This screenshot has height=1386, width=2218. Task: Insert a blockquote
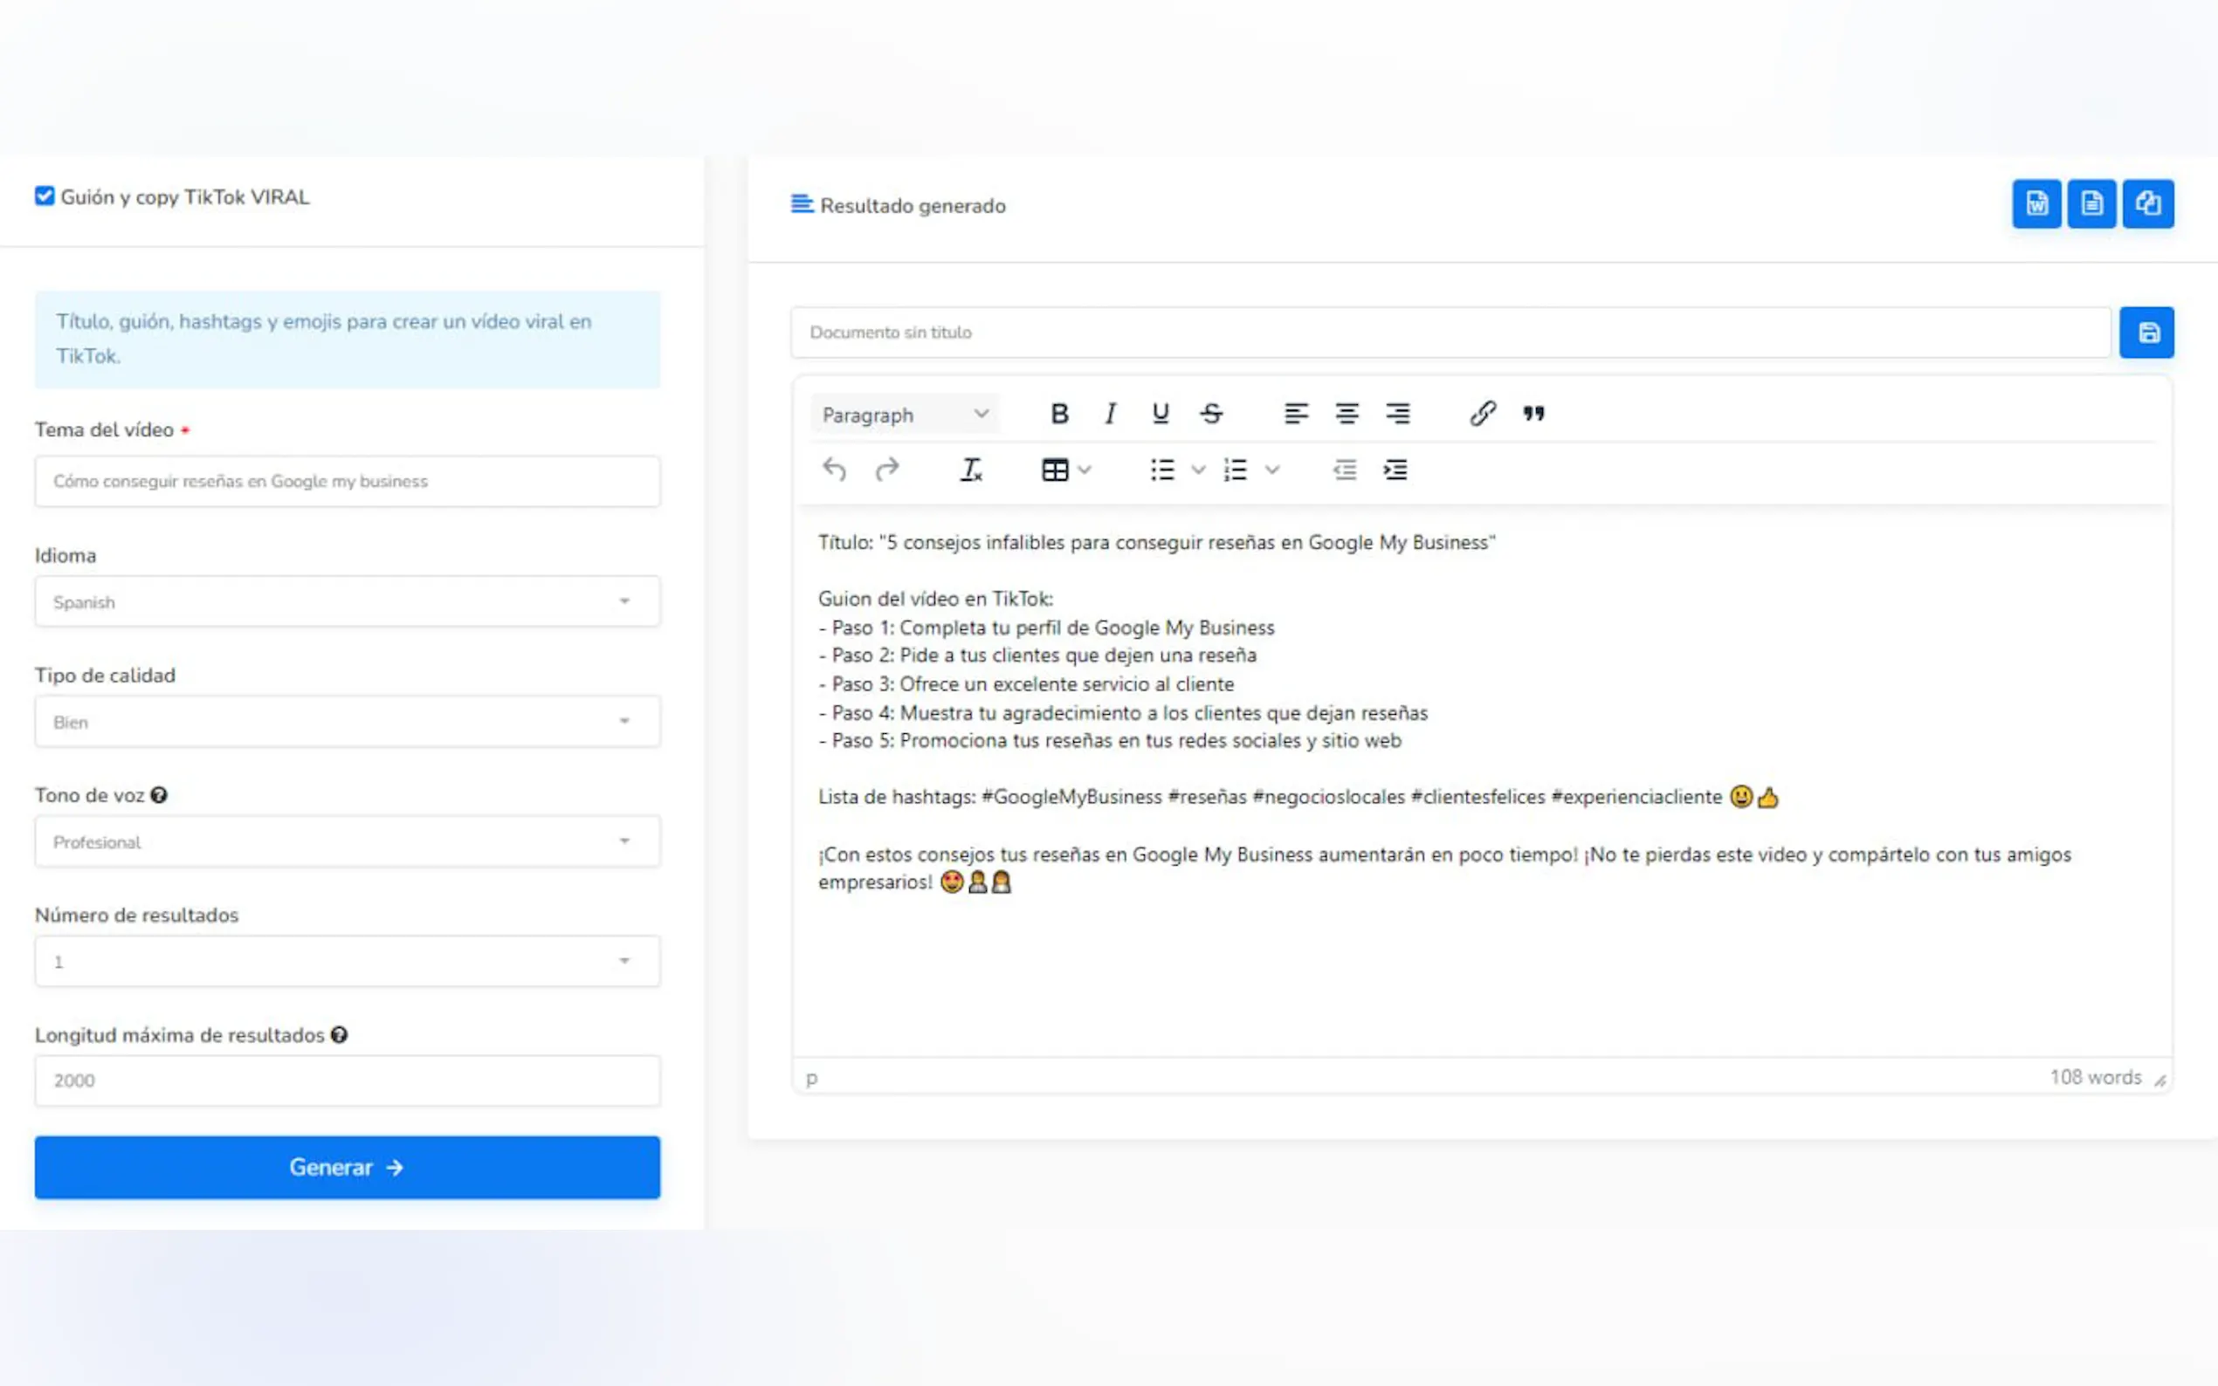click(x=1534, y=415)
